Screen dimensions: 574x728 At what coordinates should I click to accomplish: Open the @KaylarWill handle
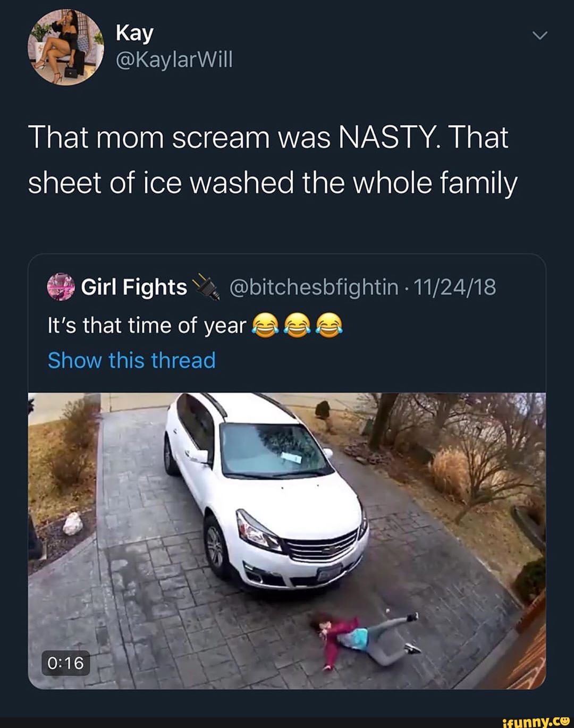tap(174, 60)
